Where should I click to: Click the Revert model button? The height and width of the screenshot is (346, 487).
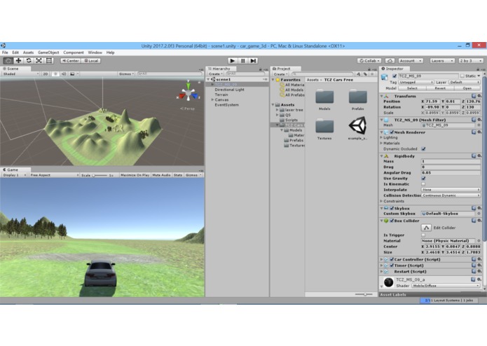(x=440, y=88)
